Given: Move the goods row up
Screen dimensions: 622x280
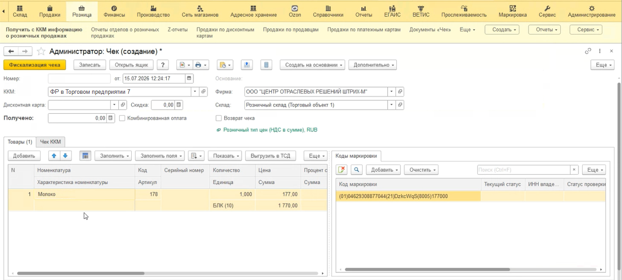Looking at the screenshot, I should point(54,156).
